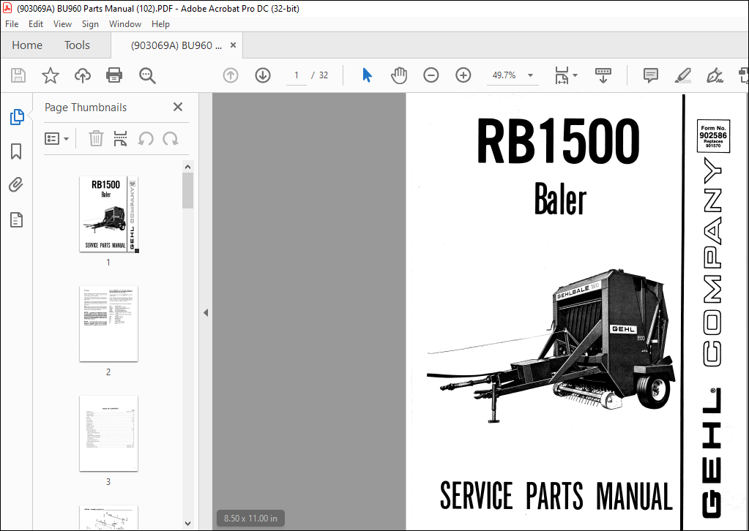Image resolution: width=749 pixels, height=531 pixels.
Task: Choose the Selection arrow tool
Action: [x=367, y=75]
